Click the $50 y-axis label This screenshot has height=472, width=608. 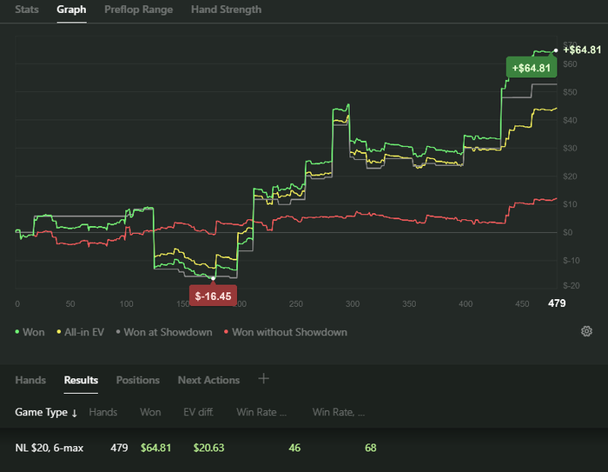tap(570, 92)
